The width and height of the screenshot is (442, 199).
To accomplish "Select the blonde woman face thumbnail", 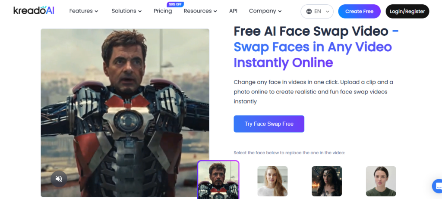I will tap(272, 181).
